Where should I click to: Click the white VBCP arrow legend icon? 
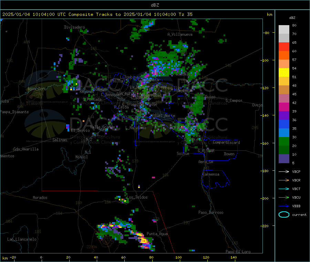click(284, 171)
